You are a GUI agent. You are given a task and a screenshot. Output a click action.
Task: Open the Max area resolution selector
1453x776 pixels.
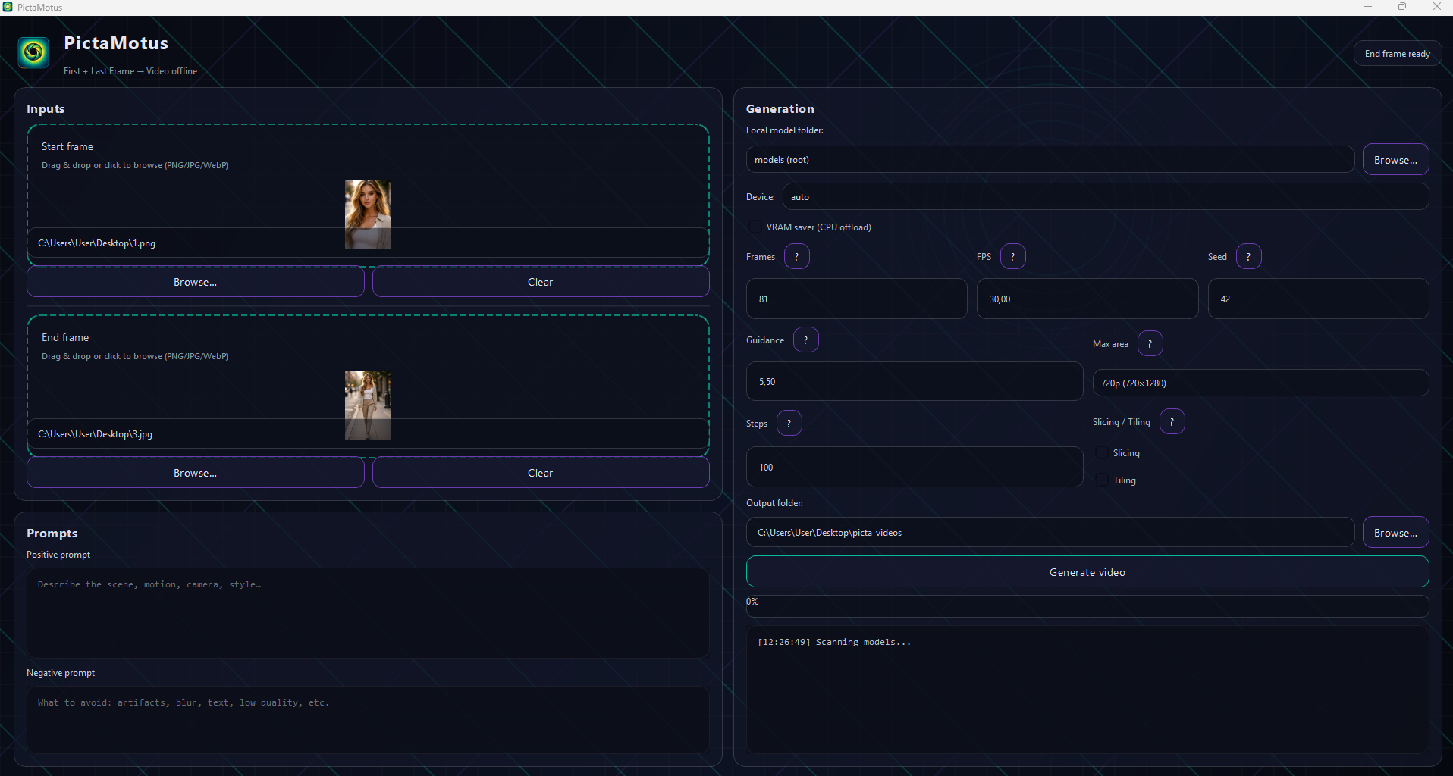coord(1260,383)
